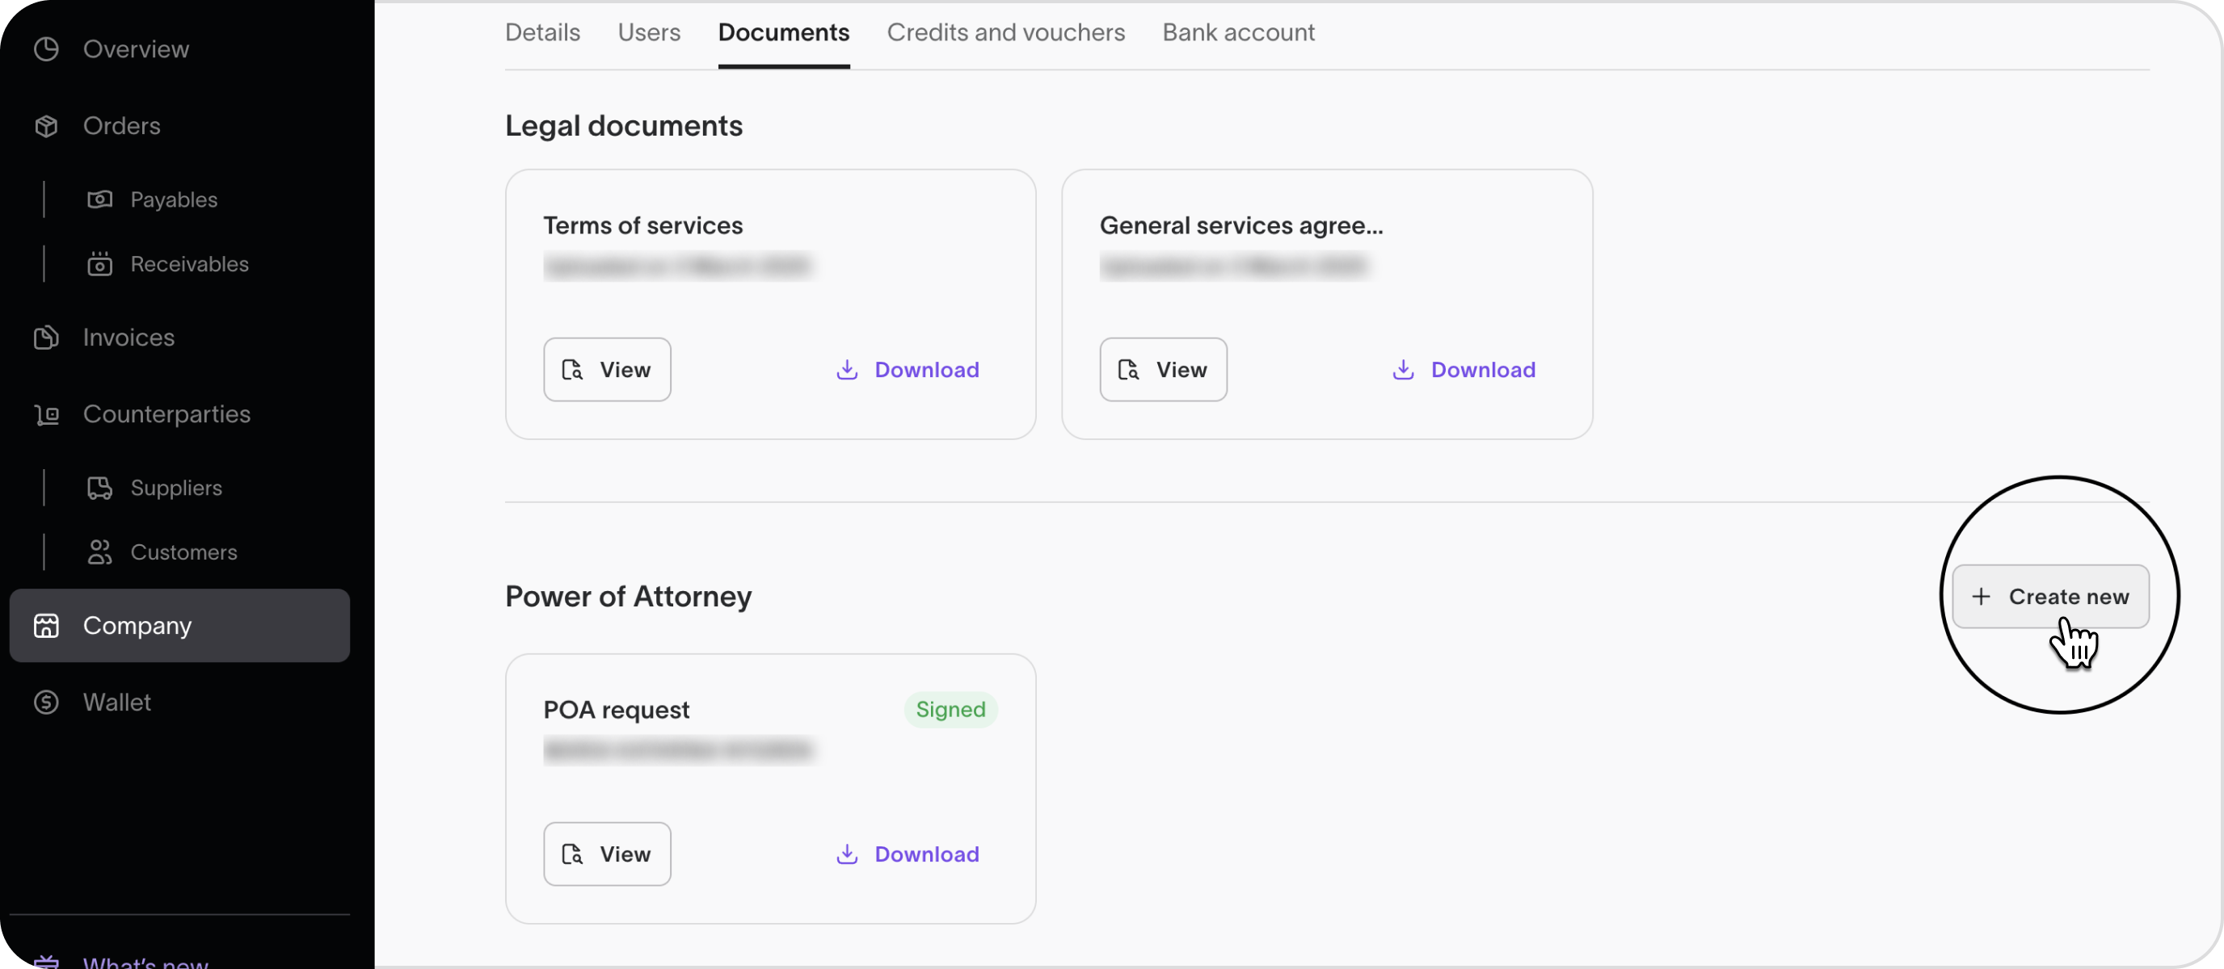Click the Overview pie-chart icon

click(x=47, y=49)
